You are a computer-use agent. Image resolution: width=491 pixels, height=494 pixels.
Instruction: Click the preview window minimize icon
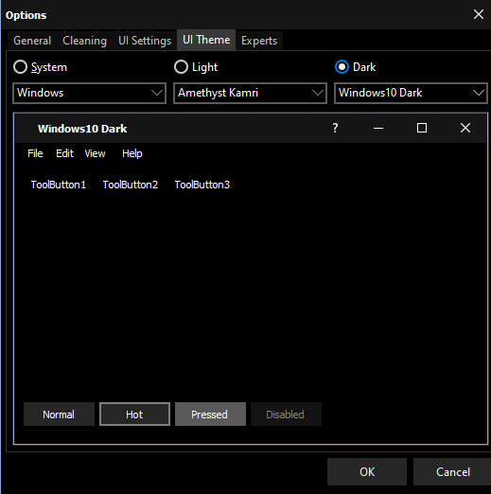pos(378,128)
